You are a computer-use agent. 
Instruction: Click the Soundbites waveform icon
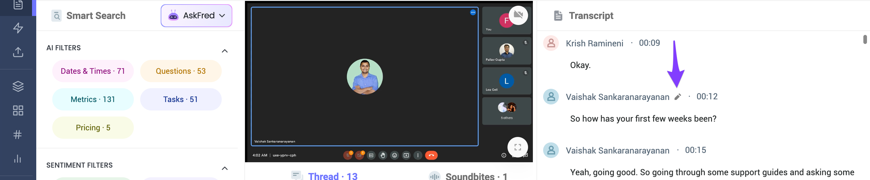tap(434, 176)
